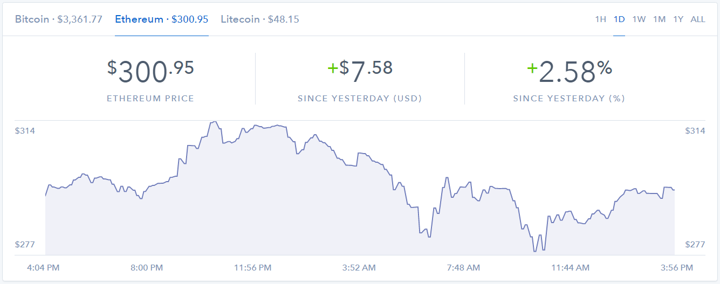
Task: Switch chart to 1M range
Action: pos(659,19)
